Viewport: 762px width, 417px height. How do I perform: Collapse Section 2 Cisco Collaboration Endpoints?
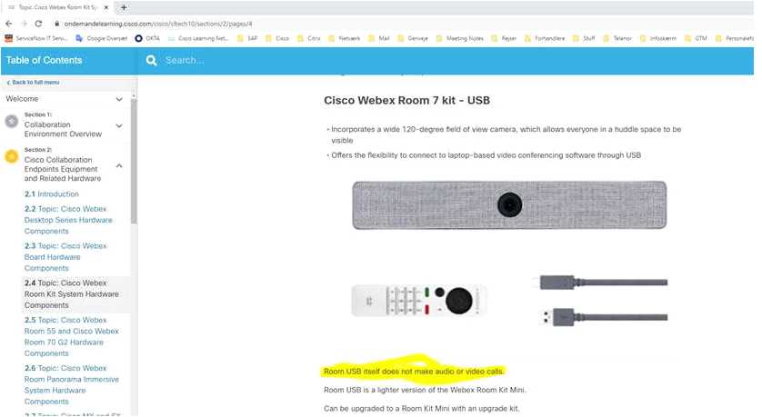(x=119, y=166)
